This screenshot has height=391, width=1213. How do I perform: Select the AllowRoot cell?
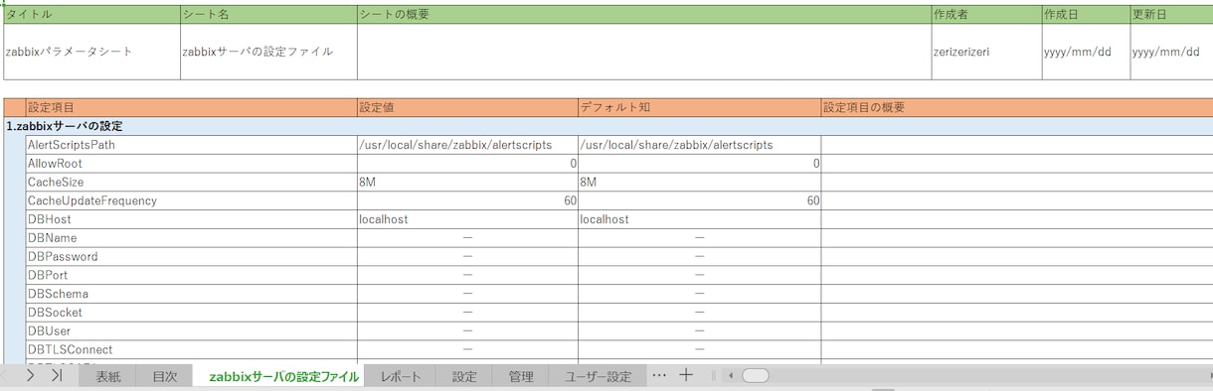[191, 164]
